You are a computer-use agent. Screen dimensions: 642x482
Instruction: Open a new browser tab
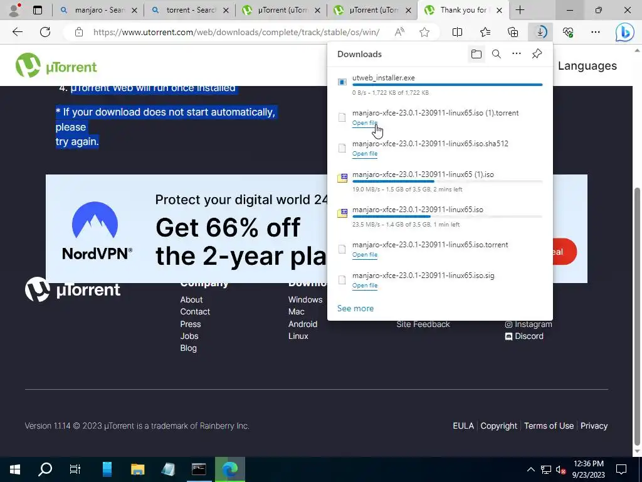coord(520,10)
